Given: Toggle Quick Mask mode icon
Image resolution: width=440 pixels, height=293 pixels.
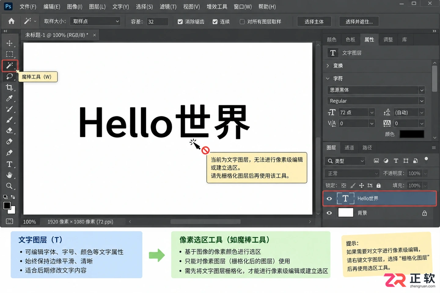Looking at the screenshot, I should tap(9, 221).
